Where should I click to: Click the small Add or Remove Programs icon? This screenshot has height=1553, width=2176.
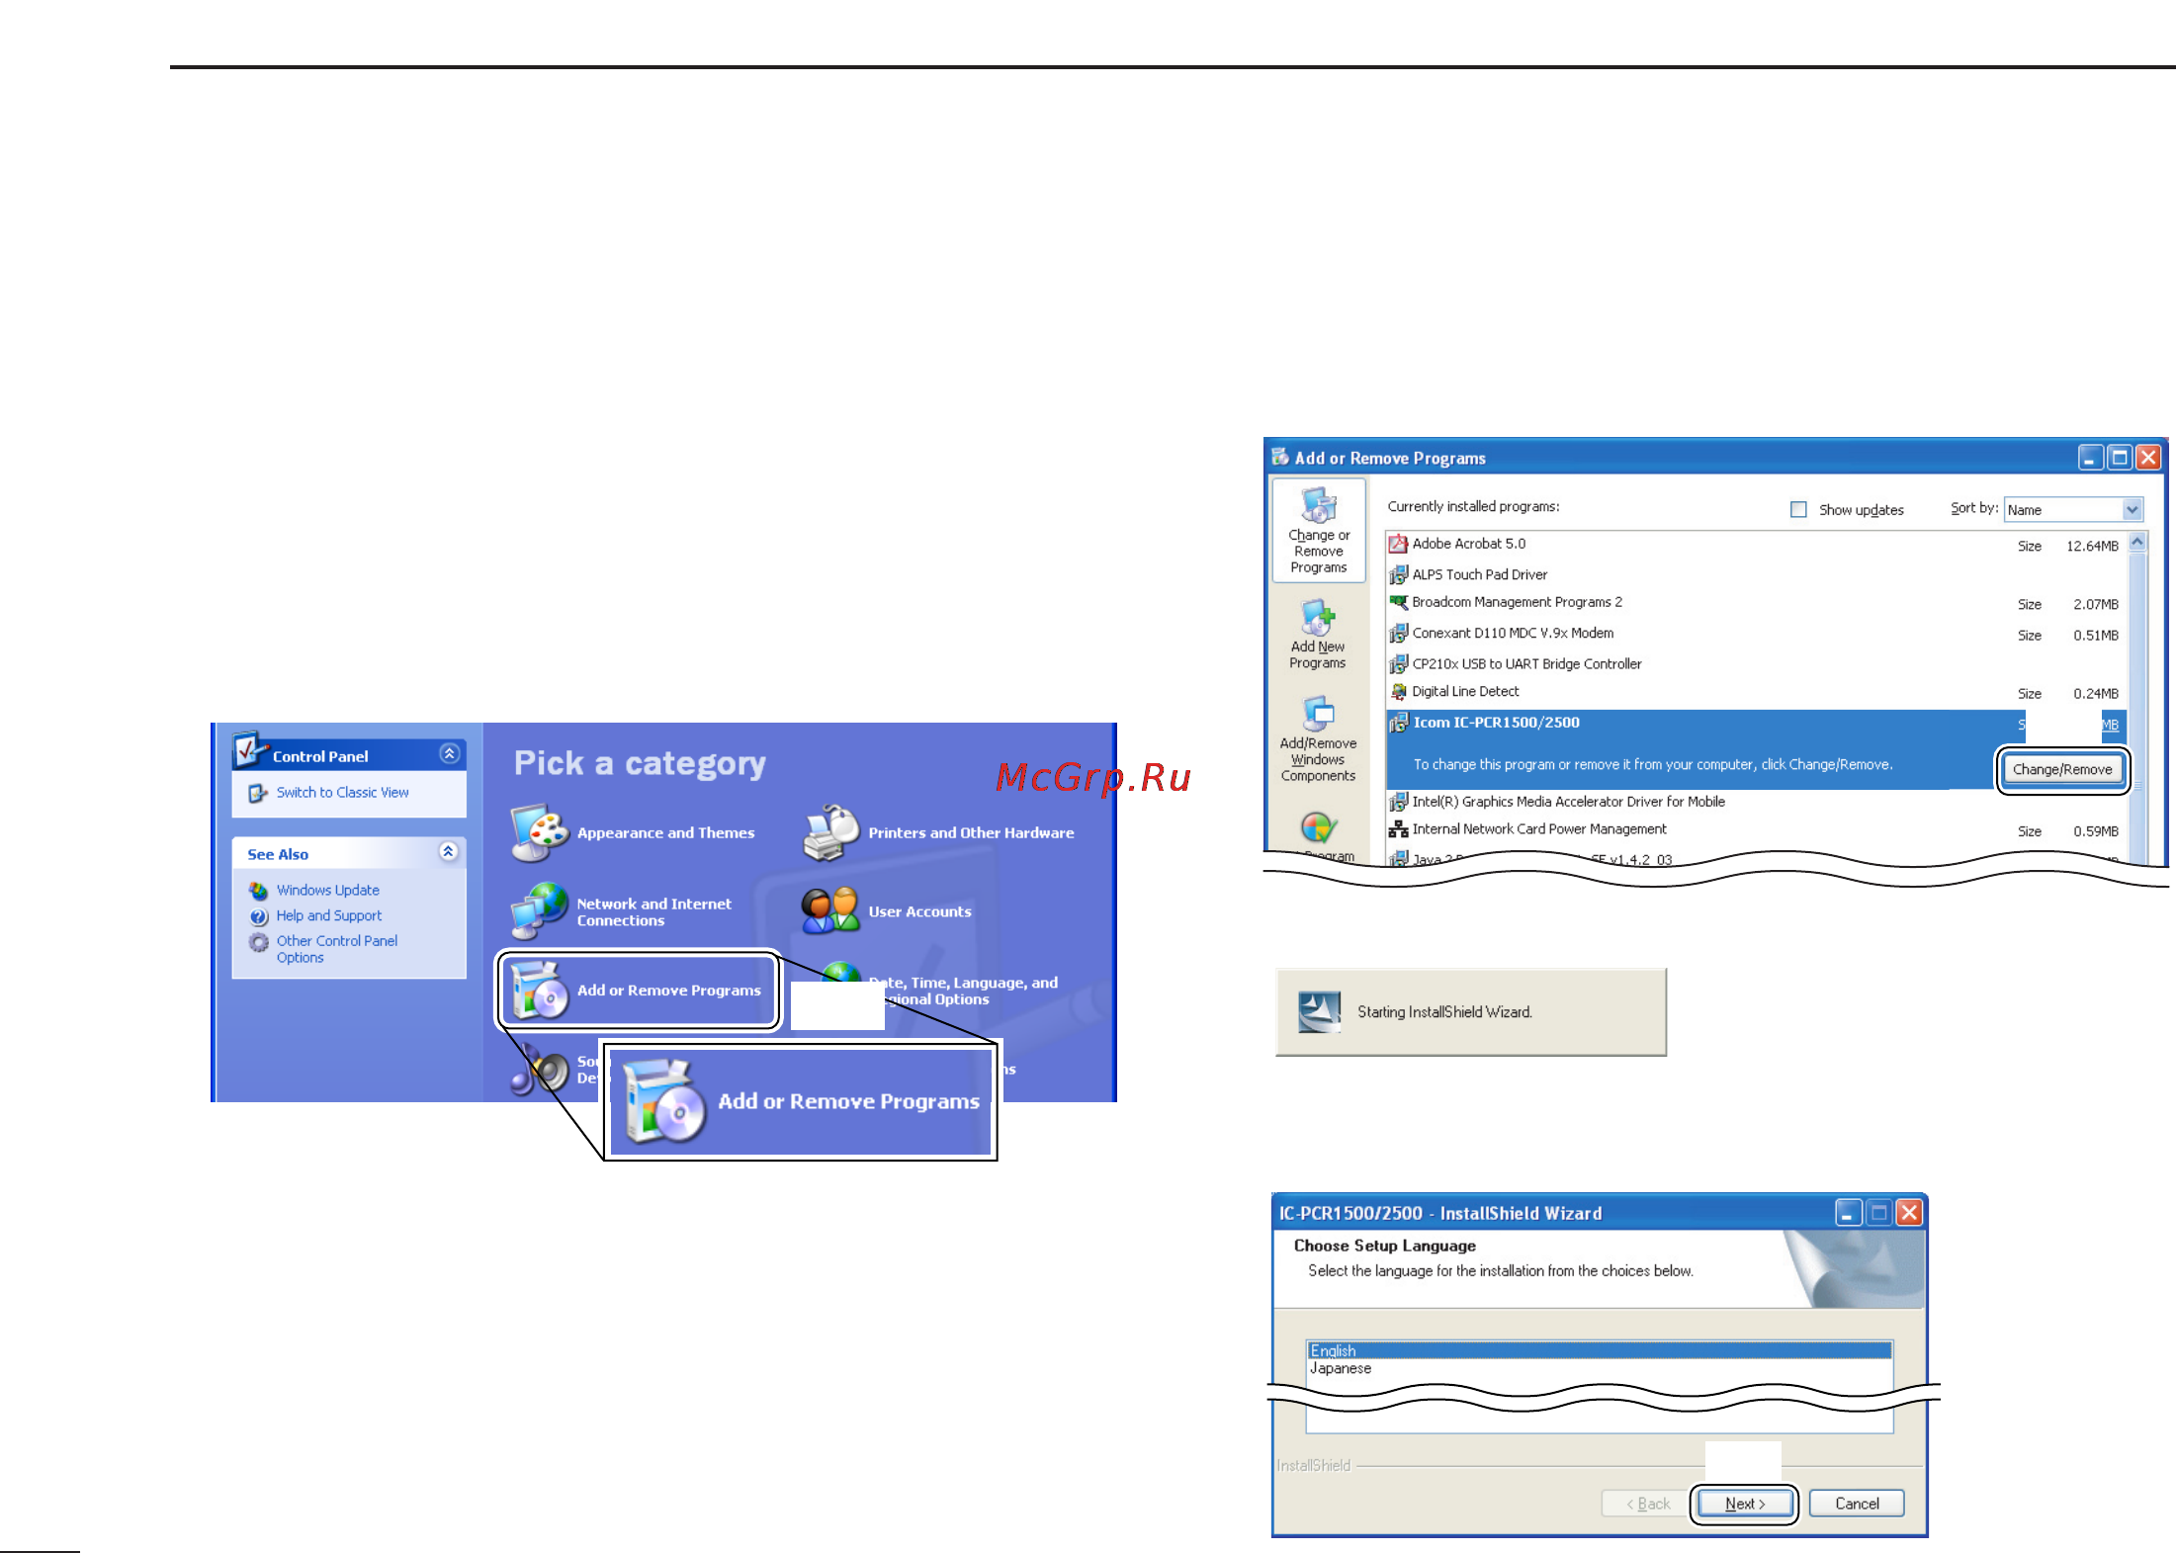(x=540, y=990)
